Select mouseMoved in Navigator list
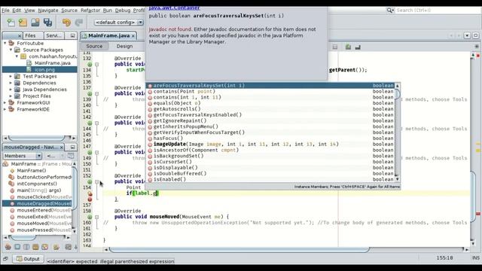This screenshot has height=271, width=482. point(44,224)
